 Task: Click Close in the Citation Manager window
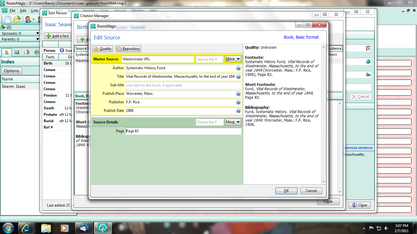[x=328, y=201]
